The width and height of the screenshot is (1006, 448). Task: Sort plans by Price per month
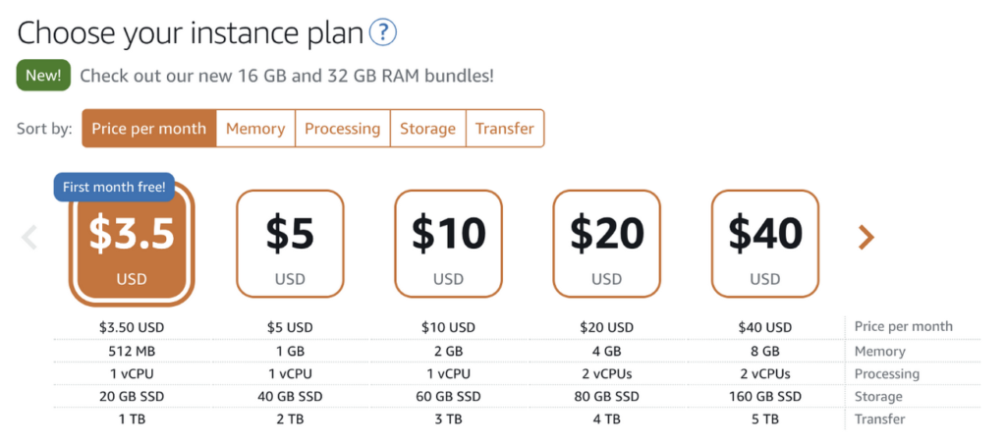(x=148, y=129)
